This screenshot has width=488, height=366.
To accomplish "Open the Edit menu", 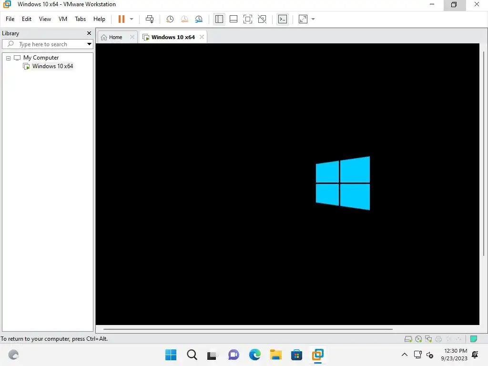I will [27, 19].
